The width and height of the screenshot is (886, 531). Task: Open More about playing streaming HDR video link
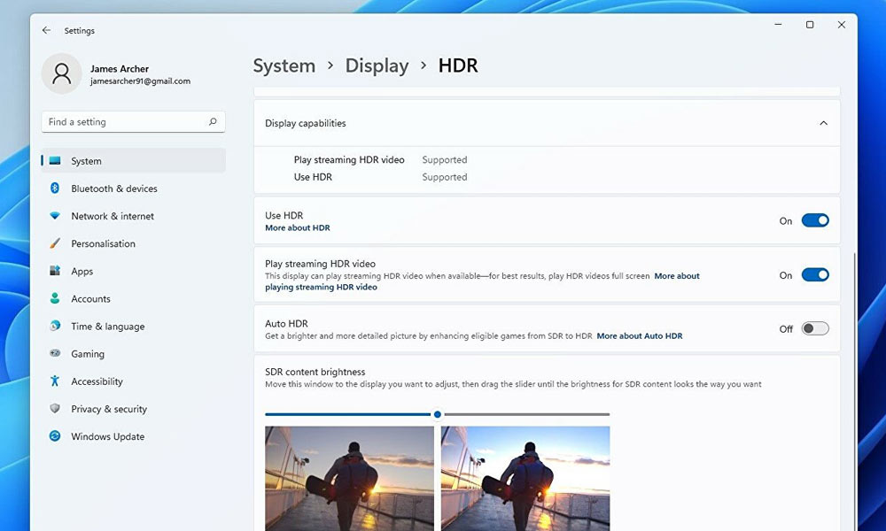pos(321,288)
